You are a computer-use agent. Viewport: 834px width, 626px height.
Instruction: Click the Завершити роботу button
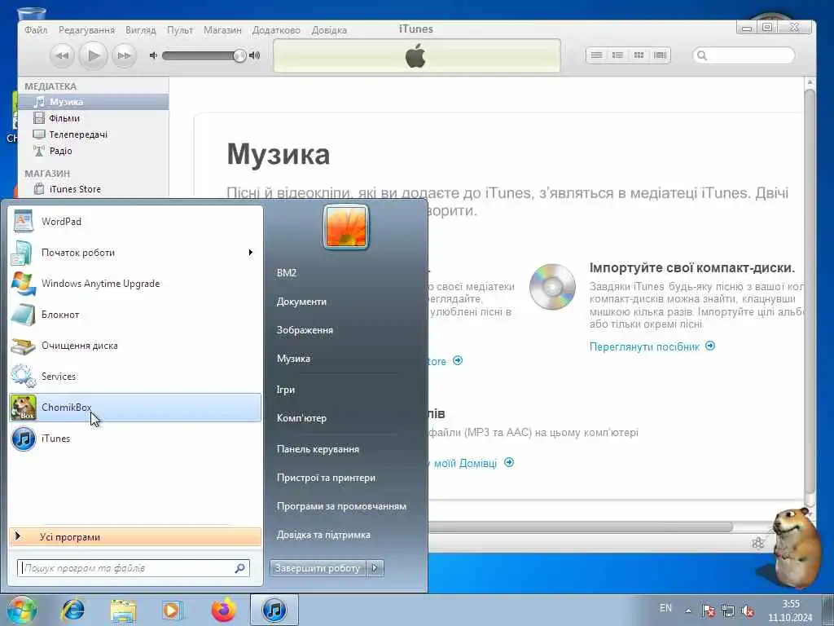click(318, 568)
